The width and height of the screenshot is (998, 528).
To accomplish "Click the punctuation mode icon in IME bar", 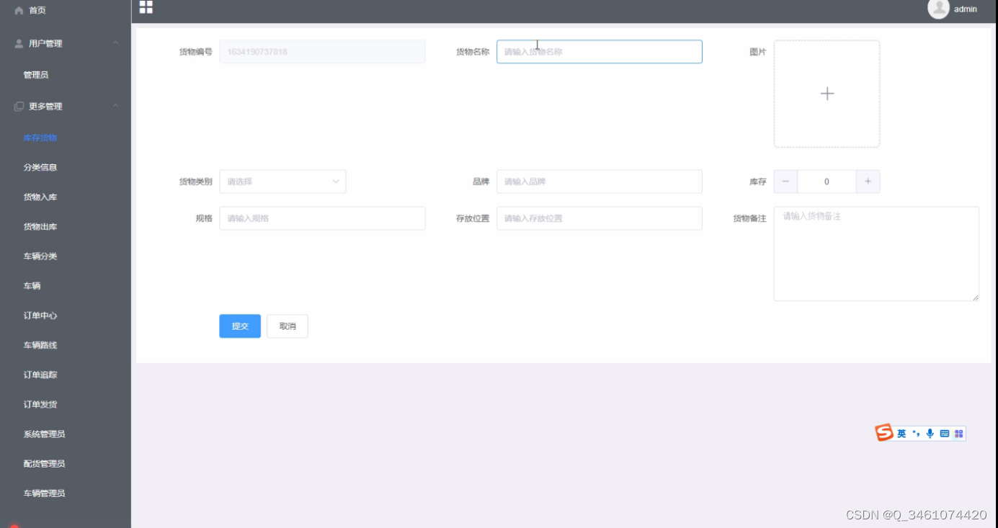I will click(x=916, y=434).
